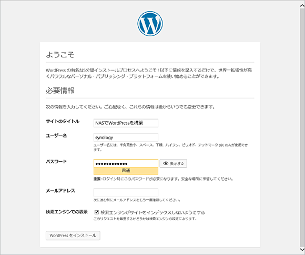The image size is (305, 255).
Task: Show the password with 表示する button
Action: click(x=174, y=163)
